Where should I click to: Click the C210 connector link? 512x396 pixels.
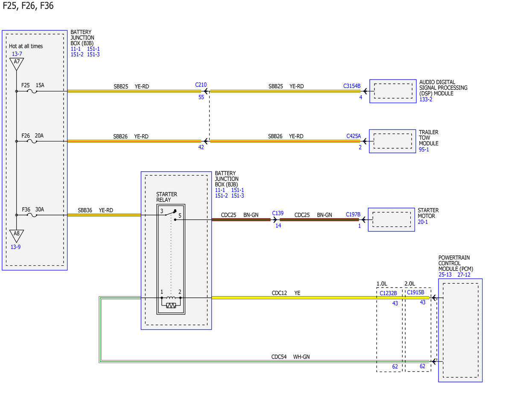pyautogui.click(x=201, y=85)
